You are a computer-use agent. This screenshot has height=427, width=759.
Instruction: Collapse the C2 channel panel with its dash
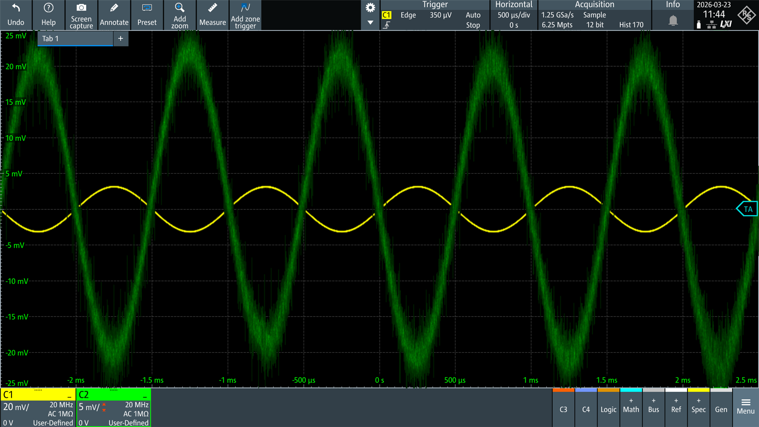tap(145, 396)
